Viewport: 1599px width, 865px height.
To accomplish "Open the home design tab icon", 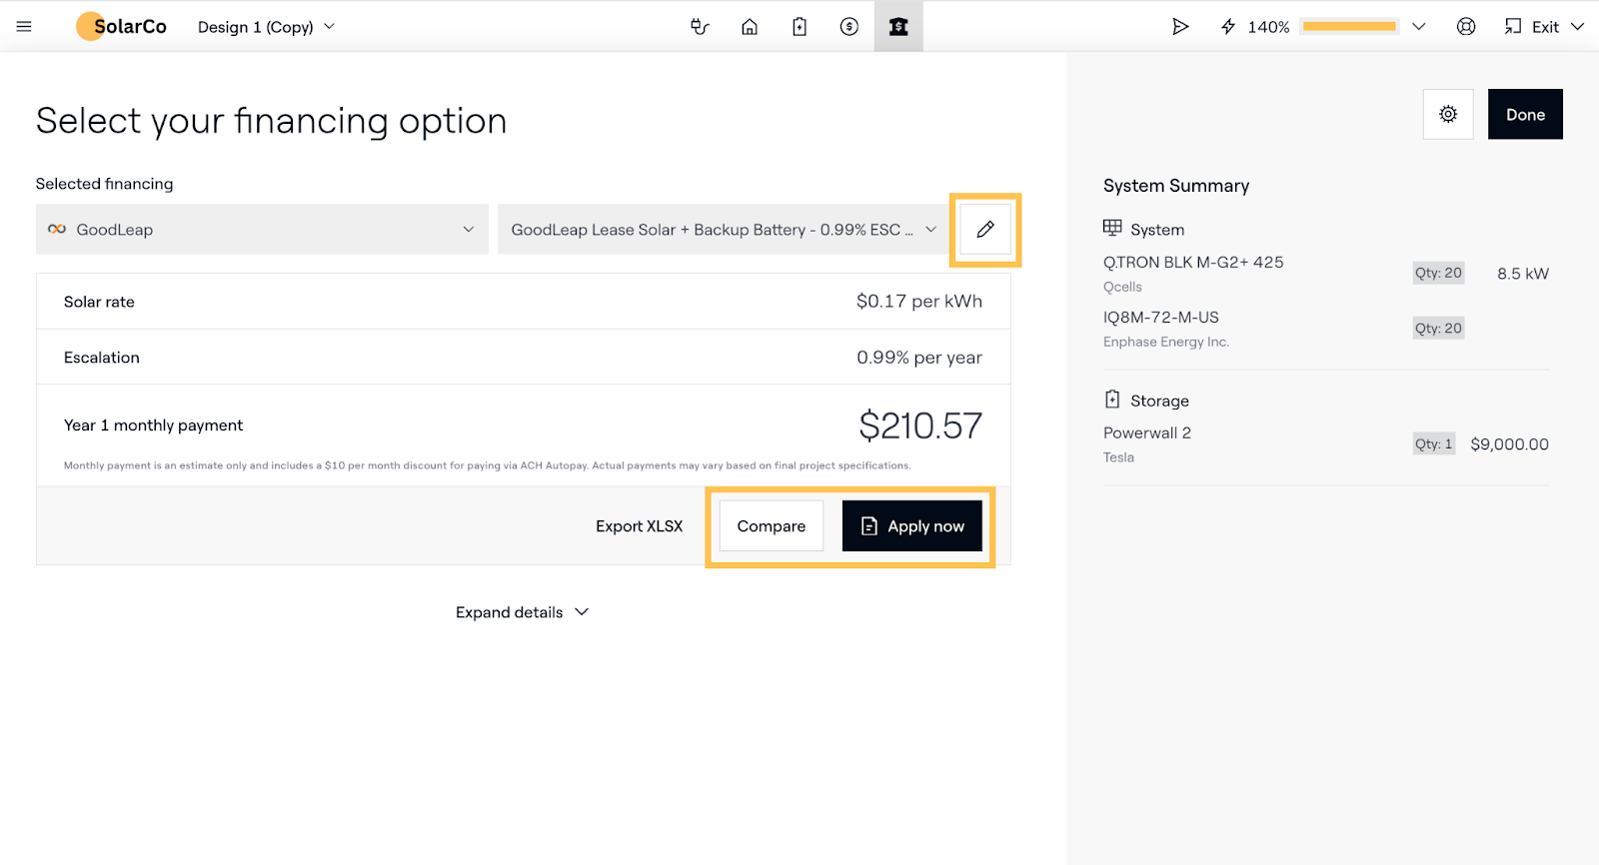I will coord(750,27).
